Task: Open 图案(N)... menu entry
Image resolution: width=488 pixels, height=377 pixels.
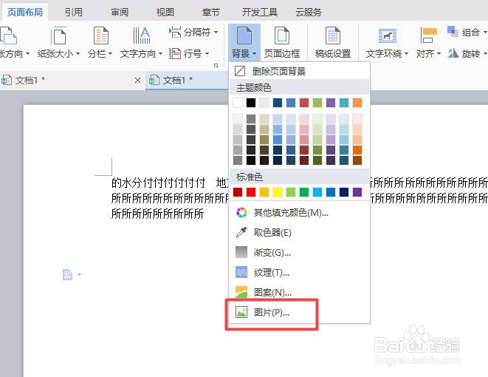Action: [300, 292]
